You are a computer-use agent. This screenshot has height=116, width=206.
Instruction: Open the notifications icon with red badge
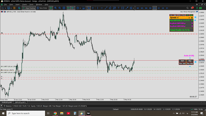click(x=192, y=8)
